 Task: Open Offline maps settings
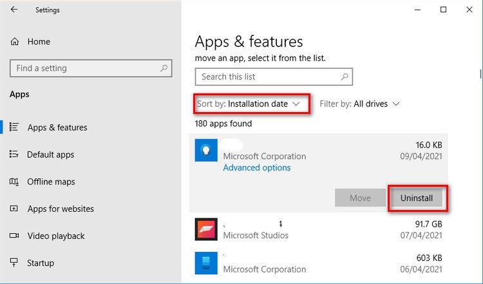(x=50, y=182)
